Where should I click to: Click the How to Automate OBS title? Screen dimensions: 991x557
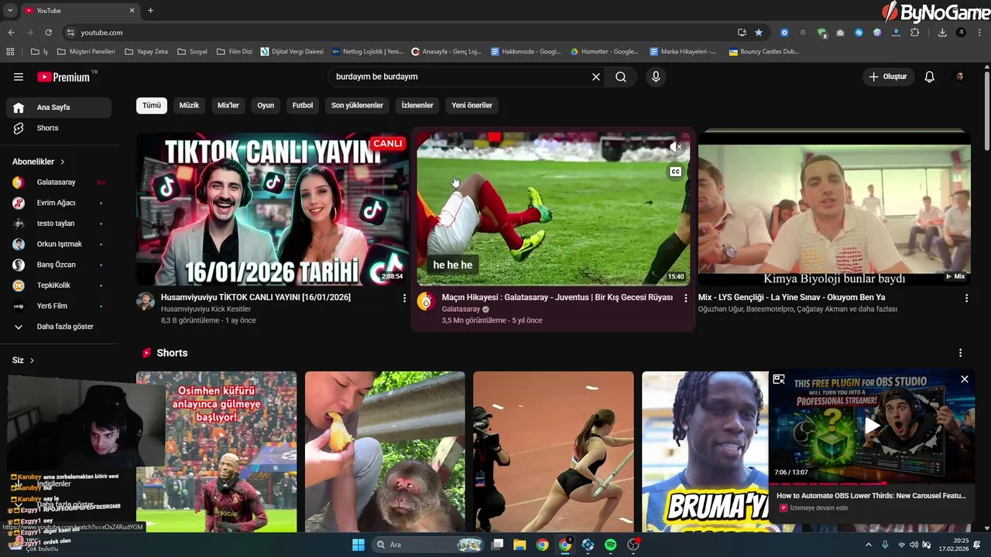(871, 496)
